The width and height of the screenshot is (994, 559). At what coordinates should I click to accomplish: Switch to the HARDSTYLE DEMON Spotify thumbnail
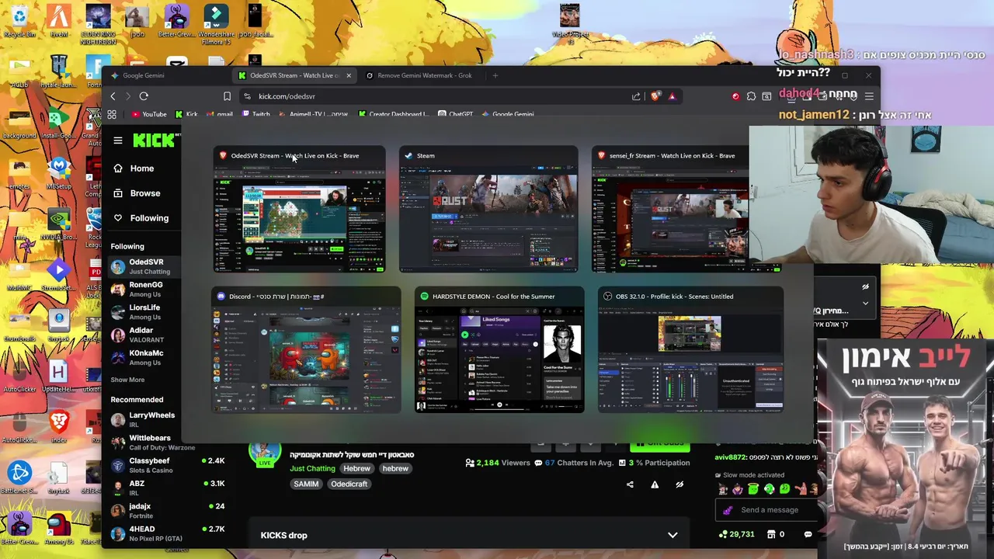click(x=499, y=350)
